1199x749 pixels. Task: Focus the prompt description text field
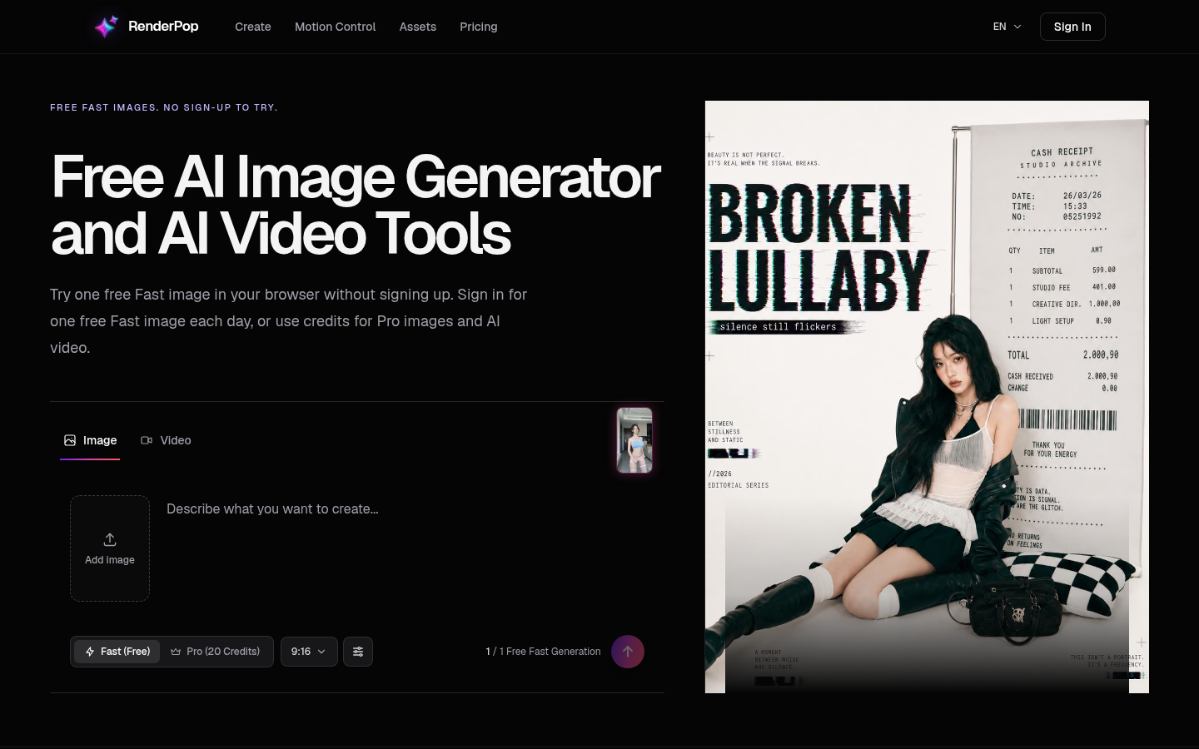pos(405,548)
